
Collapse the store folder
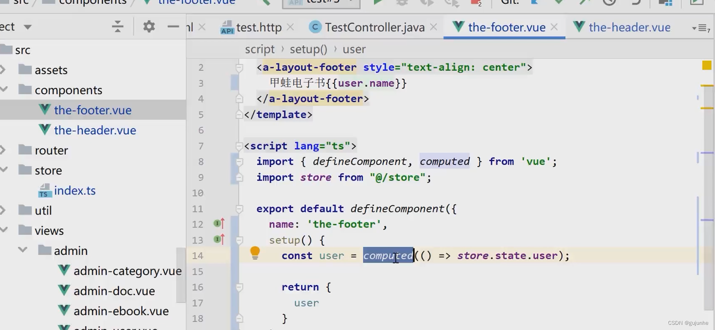coord(4,170)
